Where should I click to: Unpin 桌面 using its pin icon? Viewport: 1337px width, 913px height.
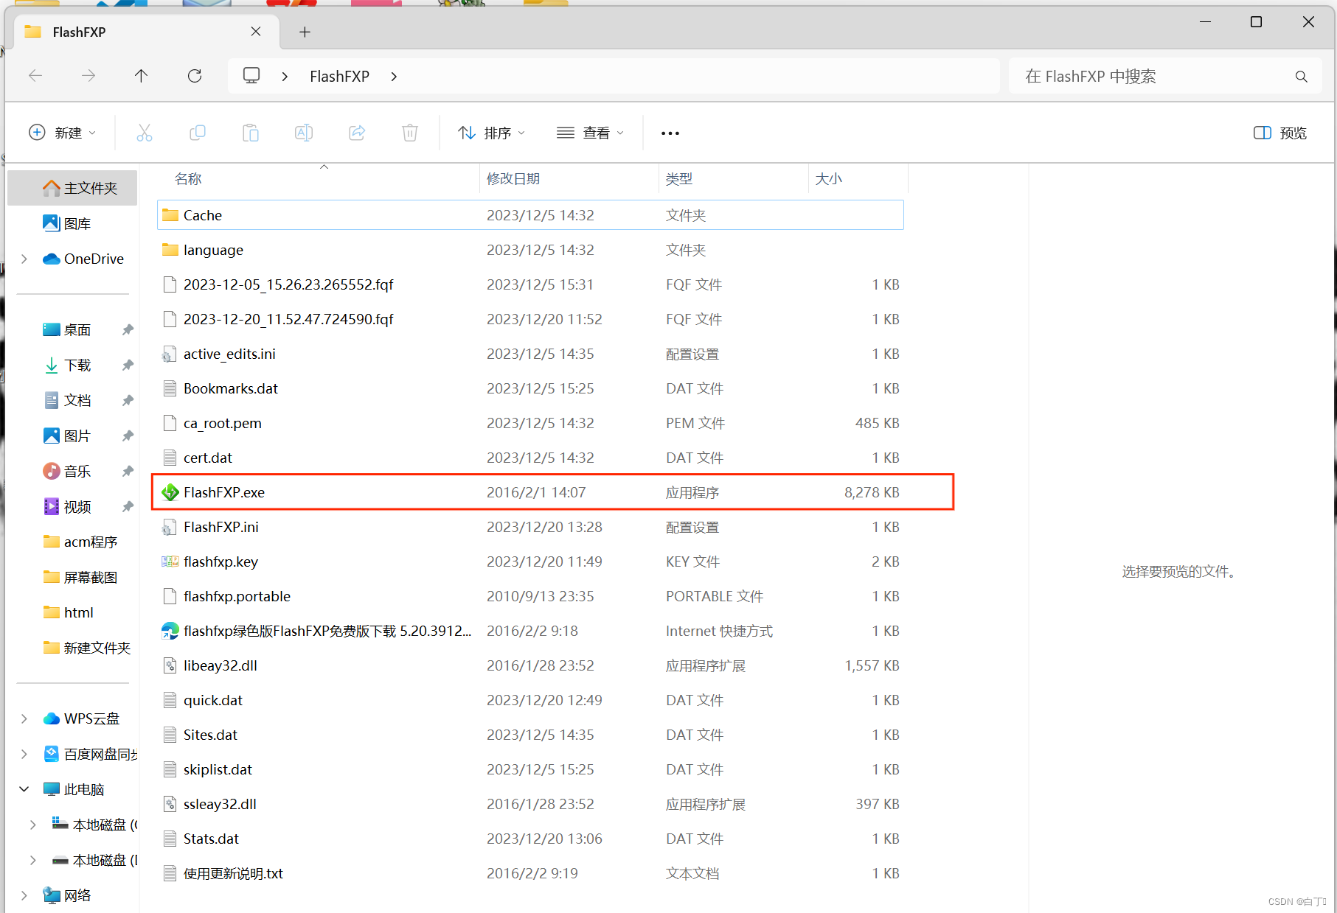(128, 329)
